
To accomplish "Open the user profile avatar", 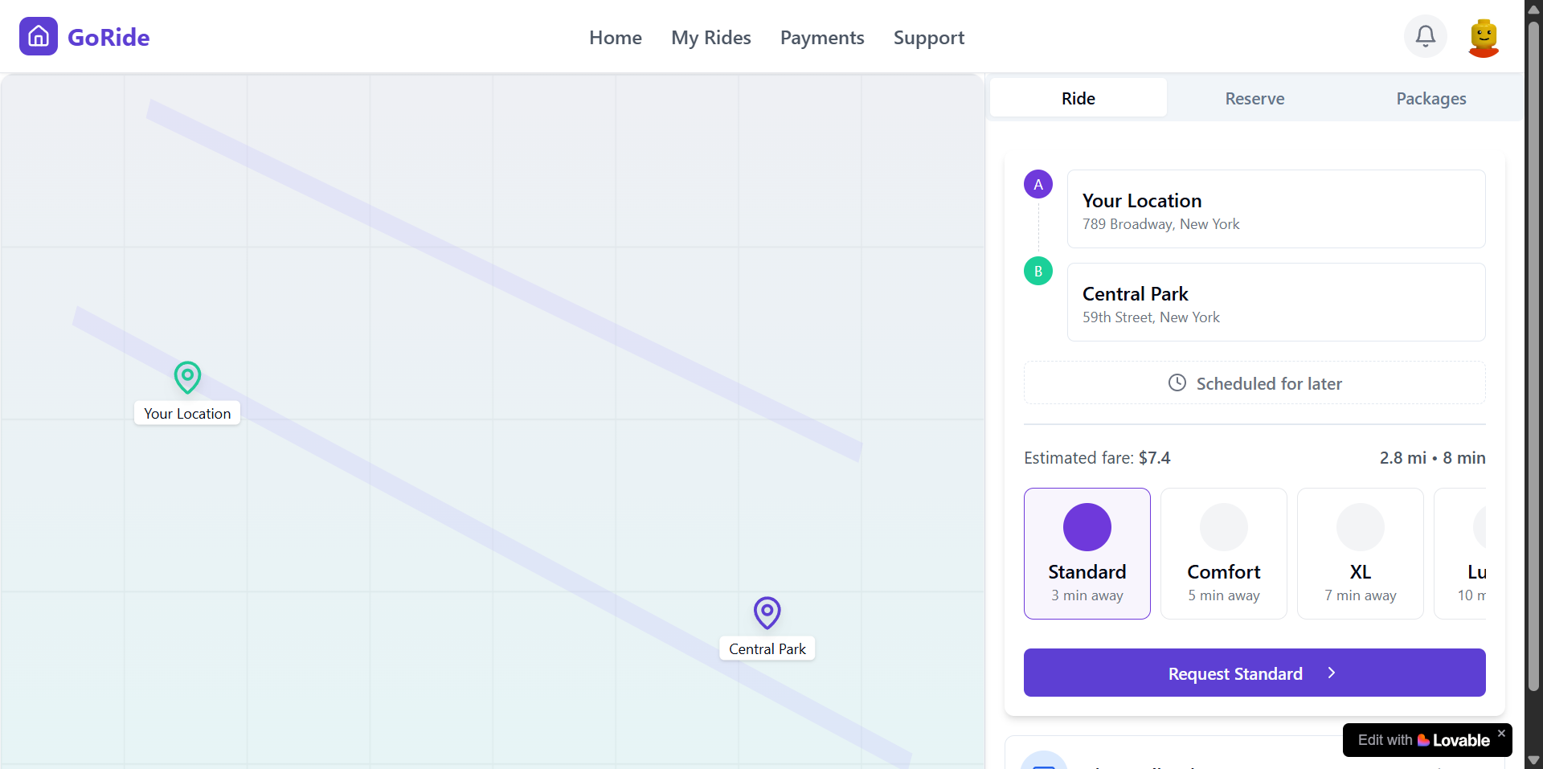I will tap(1483, 37).
